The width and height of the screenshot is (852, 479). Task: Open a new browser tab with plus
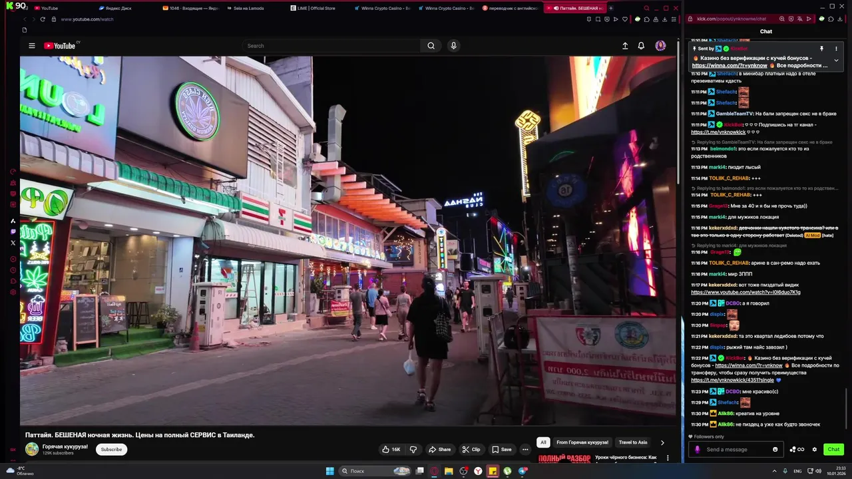610,8
